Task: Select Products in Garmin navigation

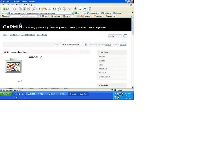Action: [42, 28]
